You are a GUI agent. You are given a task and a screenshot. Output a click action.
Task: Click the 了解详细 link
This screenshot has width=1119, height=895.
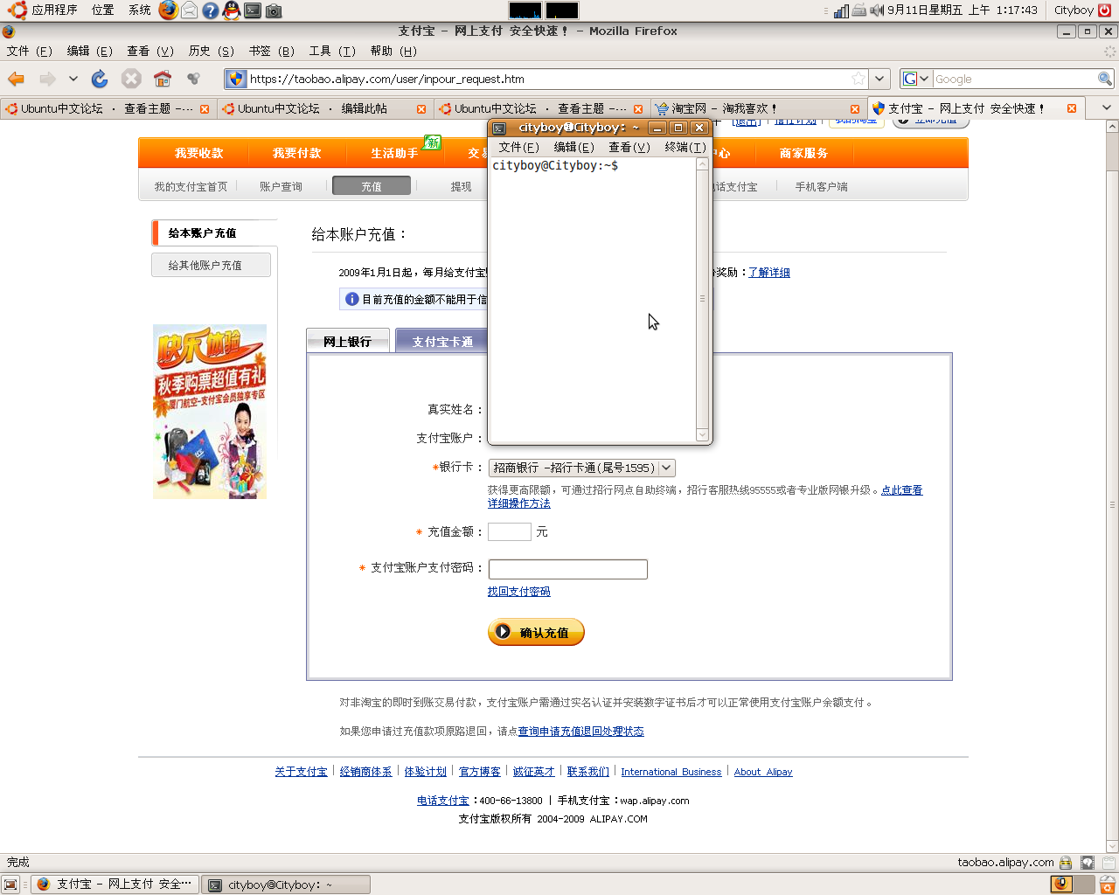pyautogui.click(x=769, y=273)
